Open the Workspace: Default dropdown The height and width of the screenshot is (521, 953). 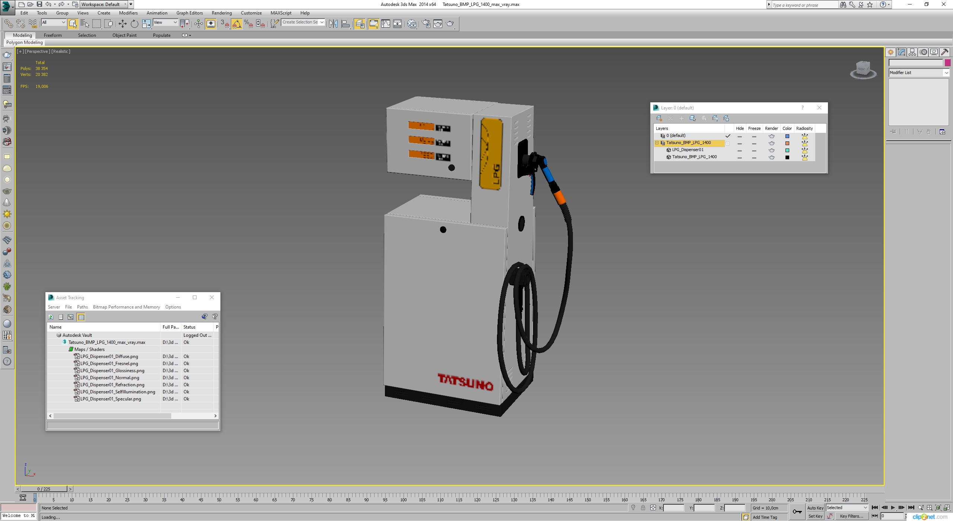click(x=104, y=4)
